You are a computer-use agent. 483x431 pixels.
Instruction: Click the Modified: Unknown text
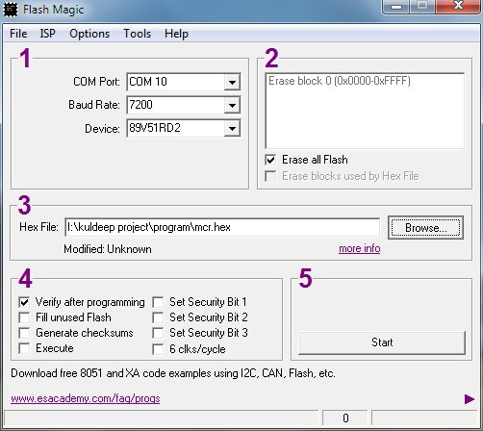click(108, 249)
